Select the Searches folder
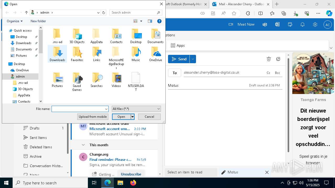The image size is (335, 188). click(x=97, y=80)
